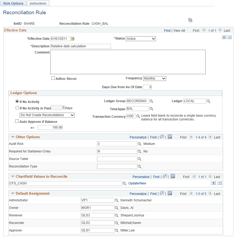Image resolution: width=235 pixels, height=239 pixels.
Task: Enable the Adhoc Recon checkbox
Action: pyautogui.click(x=53, y=78)
